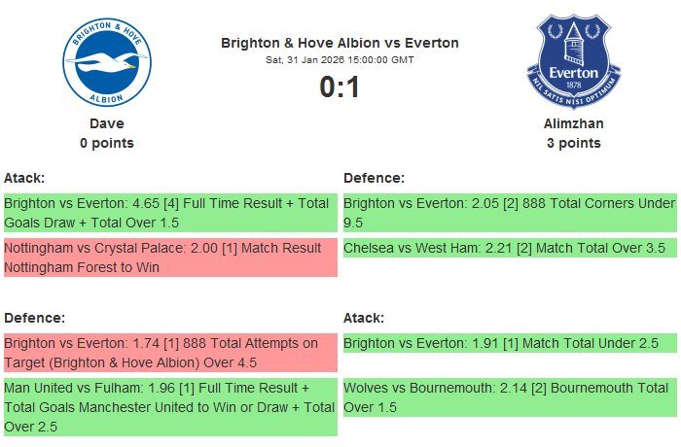Select player name Dave
Viewport: 681px width, 447px height.
tap(107, 123)
